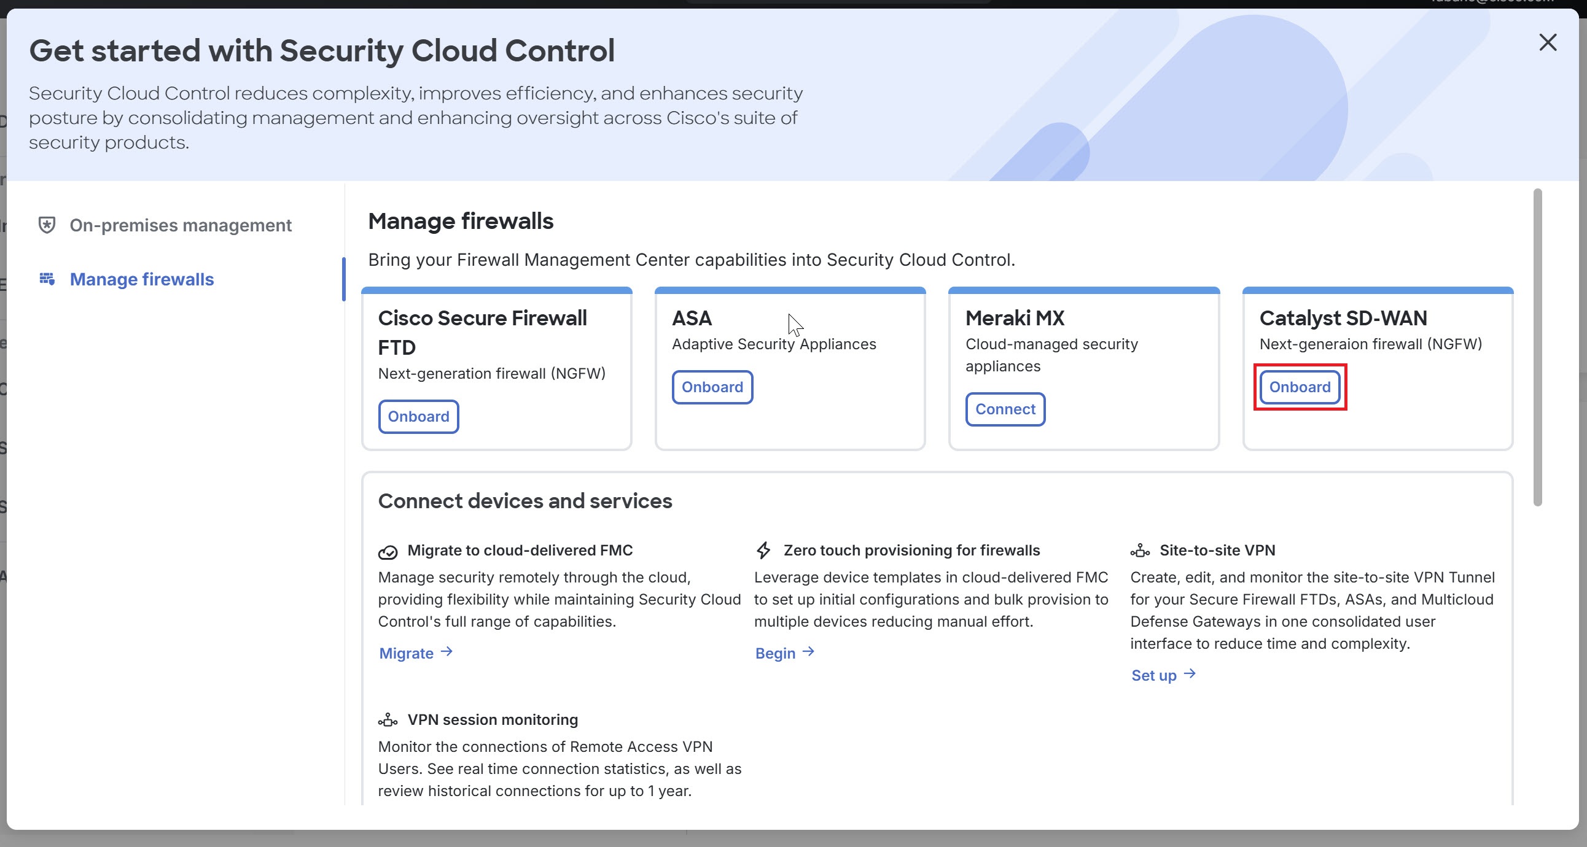
Task: Onboard an ASA Adaptive Security Appliance
Action: coord(712,387)
